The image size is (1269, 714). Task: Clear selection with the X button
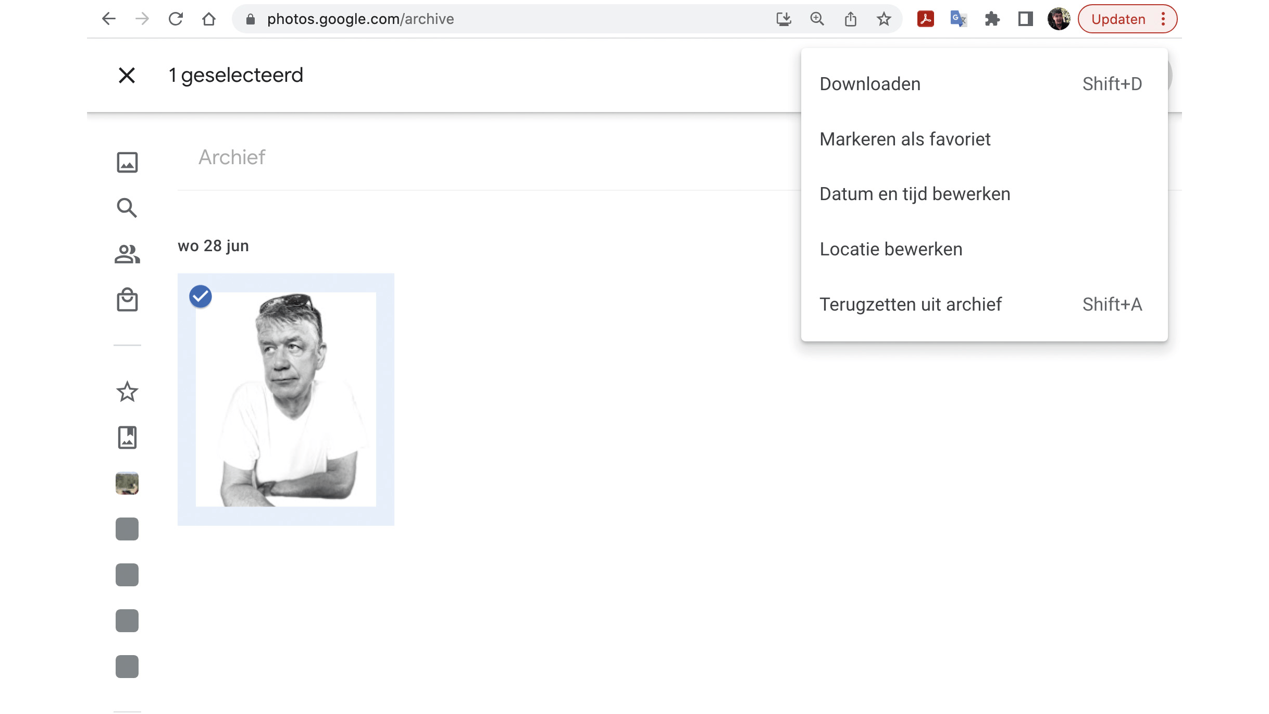pos(127,76)
